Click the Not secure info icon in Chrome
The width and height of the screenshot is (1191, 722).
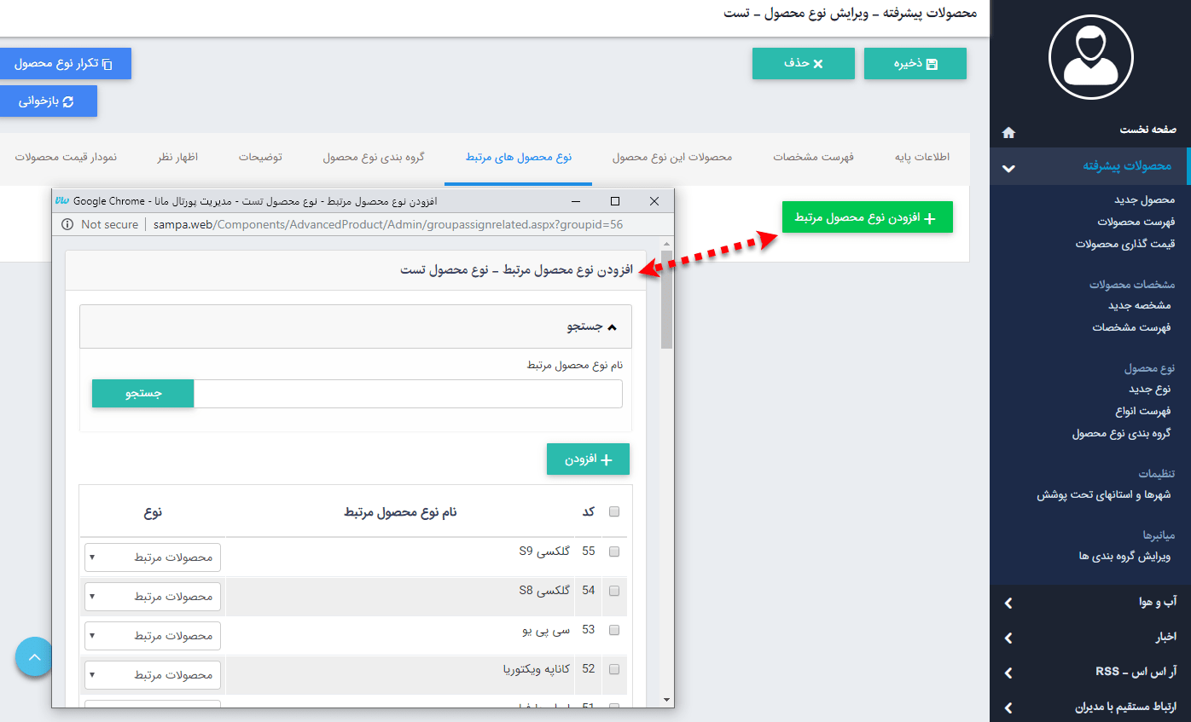coord(67,224)
